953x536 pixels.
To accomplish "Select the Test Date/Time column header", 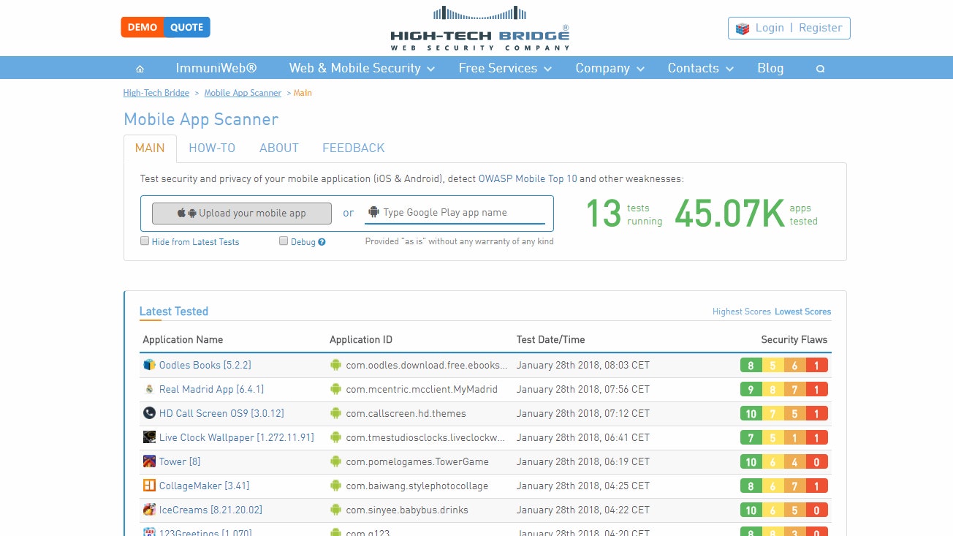I will click(550, 339).
